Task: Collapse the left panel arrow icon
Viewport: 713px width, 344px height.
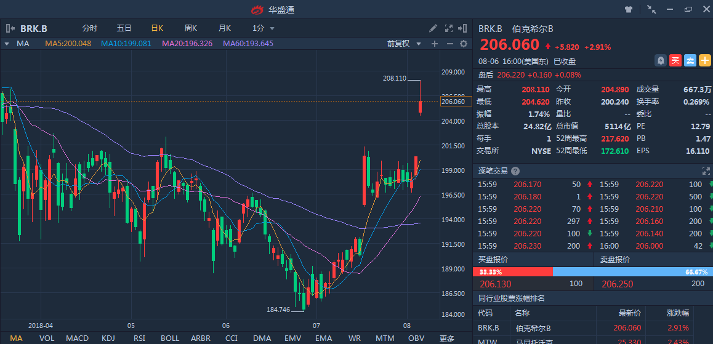Action: [x=11, y=29]
